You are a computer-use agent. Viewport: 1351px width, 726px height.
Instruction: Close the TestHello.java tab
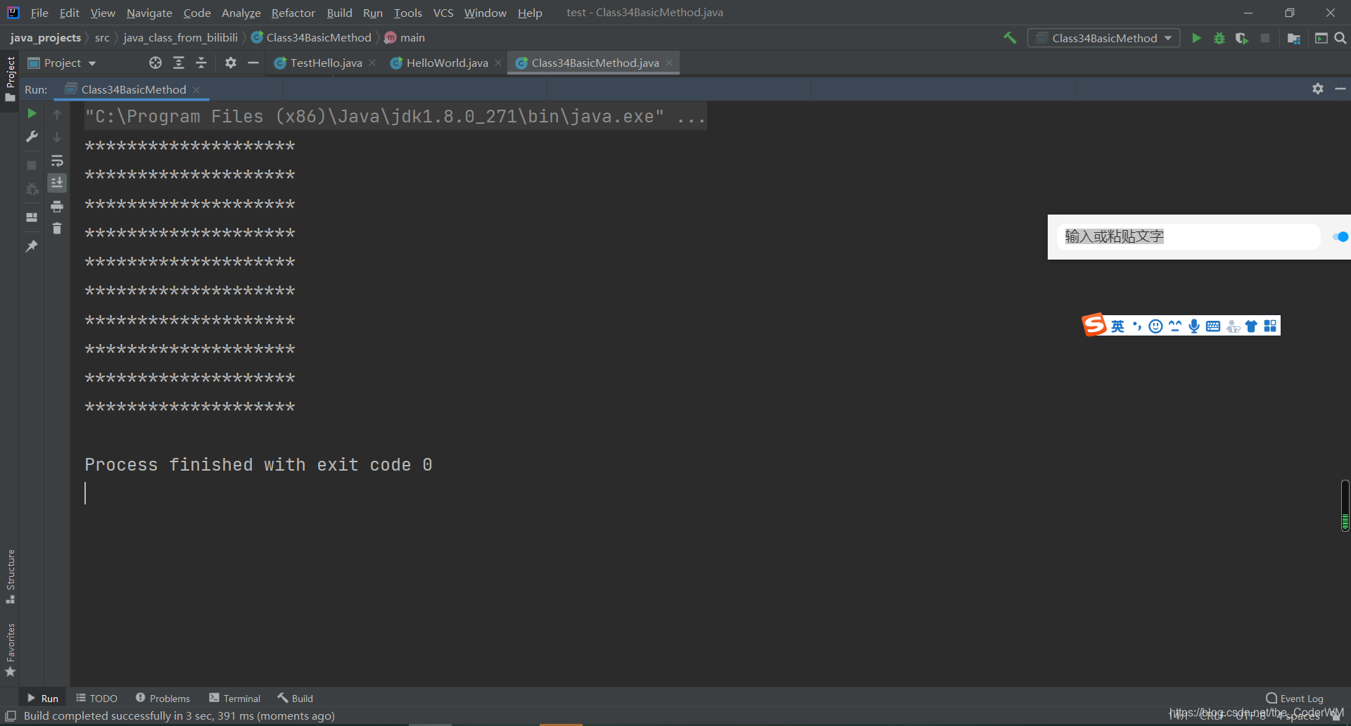point(372,63)
